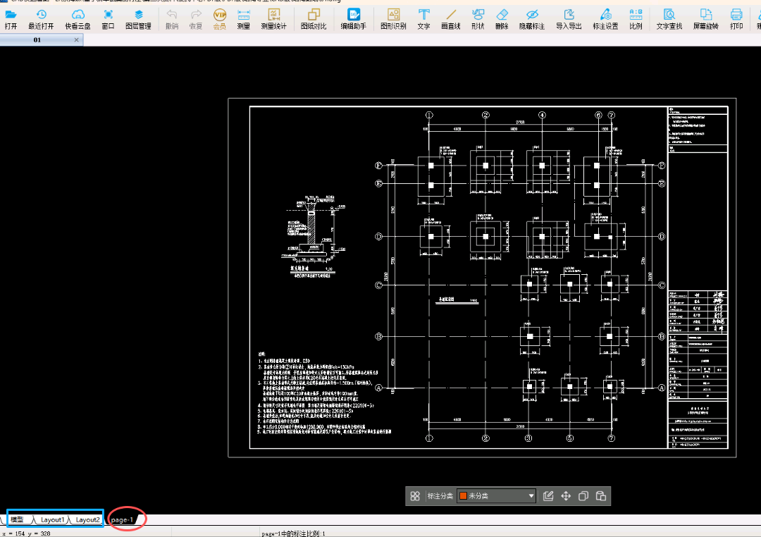The width and height of the screenshot is (761, 537).
Task: Open the layer manager (图层管理)
Action: pos(138,18)
